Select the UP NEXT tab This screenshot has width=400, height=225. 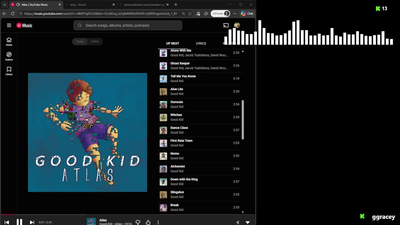tap(172, 43)
